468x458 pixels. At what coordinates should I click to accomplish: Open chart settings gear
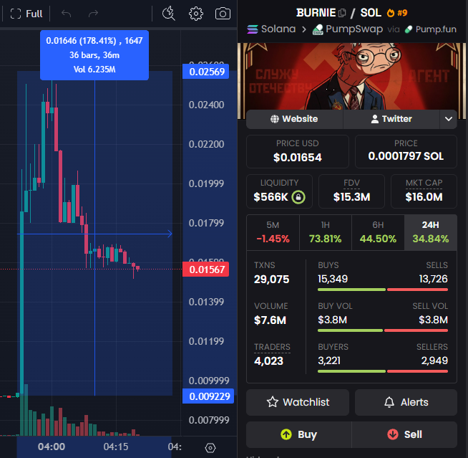pyautogui.click(x=196, y=14)
